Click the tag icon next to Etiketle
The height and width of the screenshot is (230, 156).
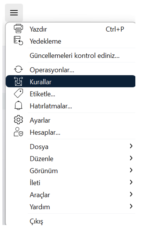pyautogui.click(x=18, y=93)
